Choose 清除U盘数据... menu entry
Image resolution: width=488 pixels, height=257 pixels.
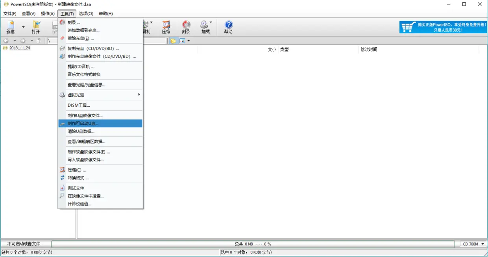(100, 131)
